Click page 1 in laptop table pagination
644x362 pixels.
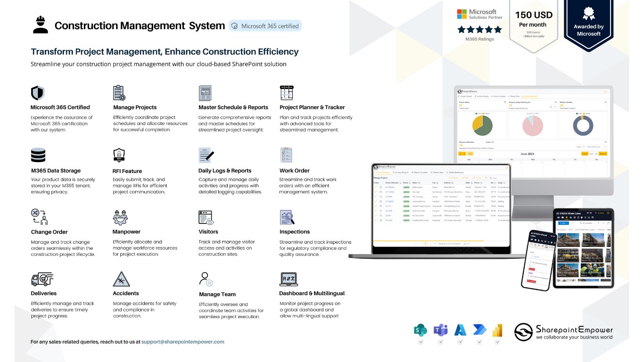425,244
